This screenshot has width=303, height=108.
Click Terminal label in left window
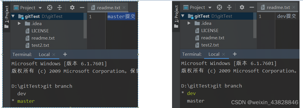pyautogui.click(x=22, y=55)
